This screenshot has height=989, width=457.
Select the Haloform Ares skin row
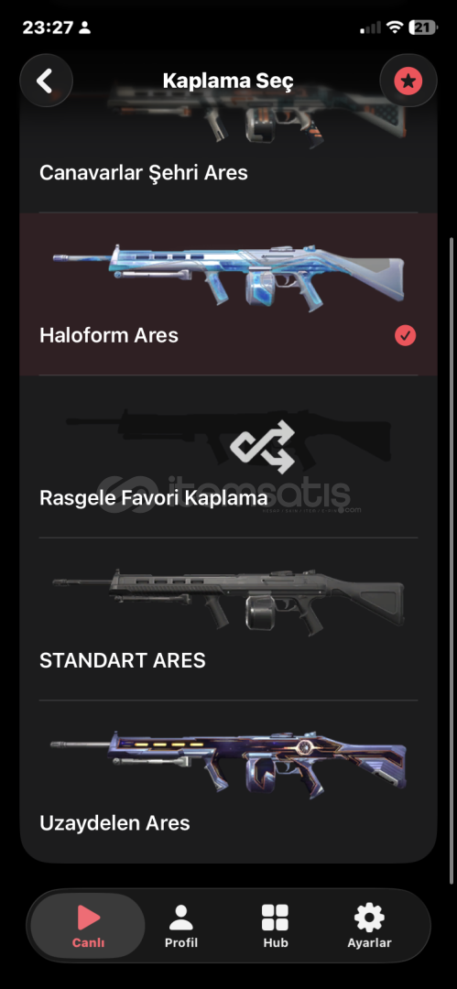coord(229,294)
